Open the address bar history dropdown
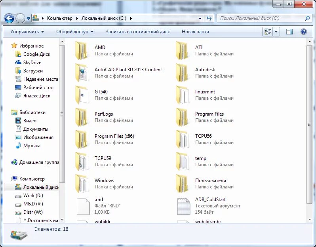The height and width of the screenshot is (247, 316). 200,18
